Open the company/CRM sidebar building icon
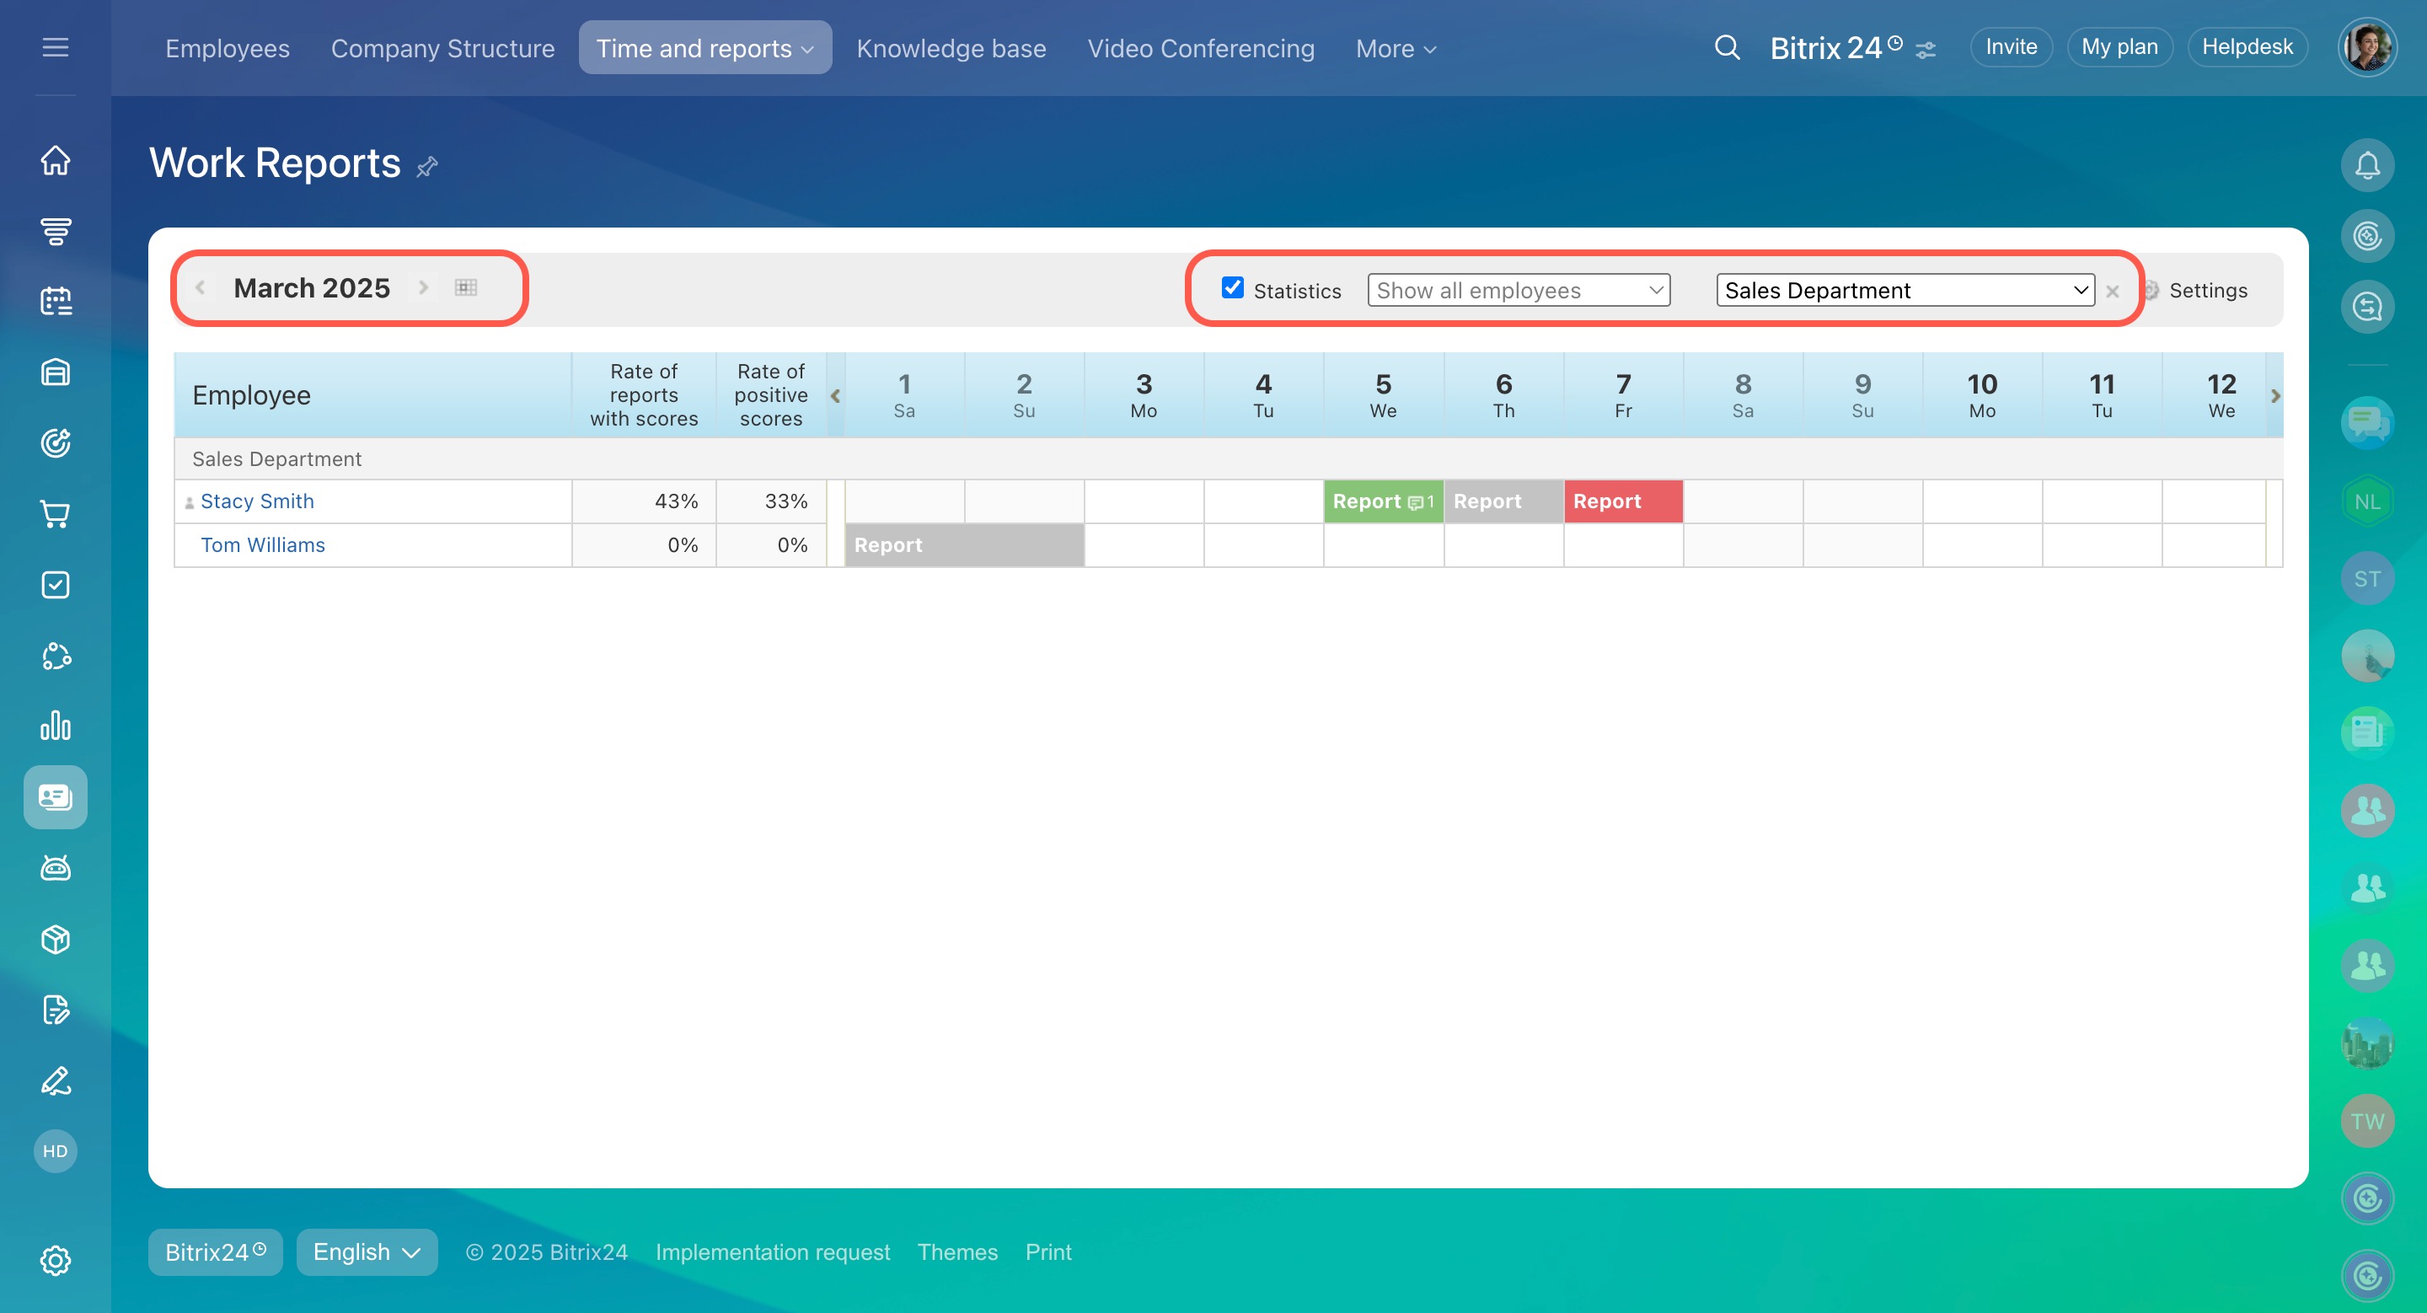 point(56,372)
